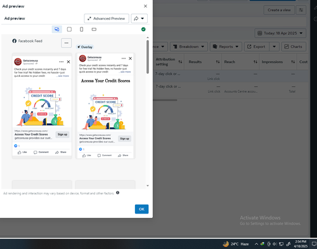Like the left ad preview post

[x=22, y=152]
